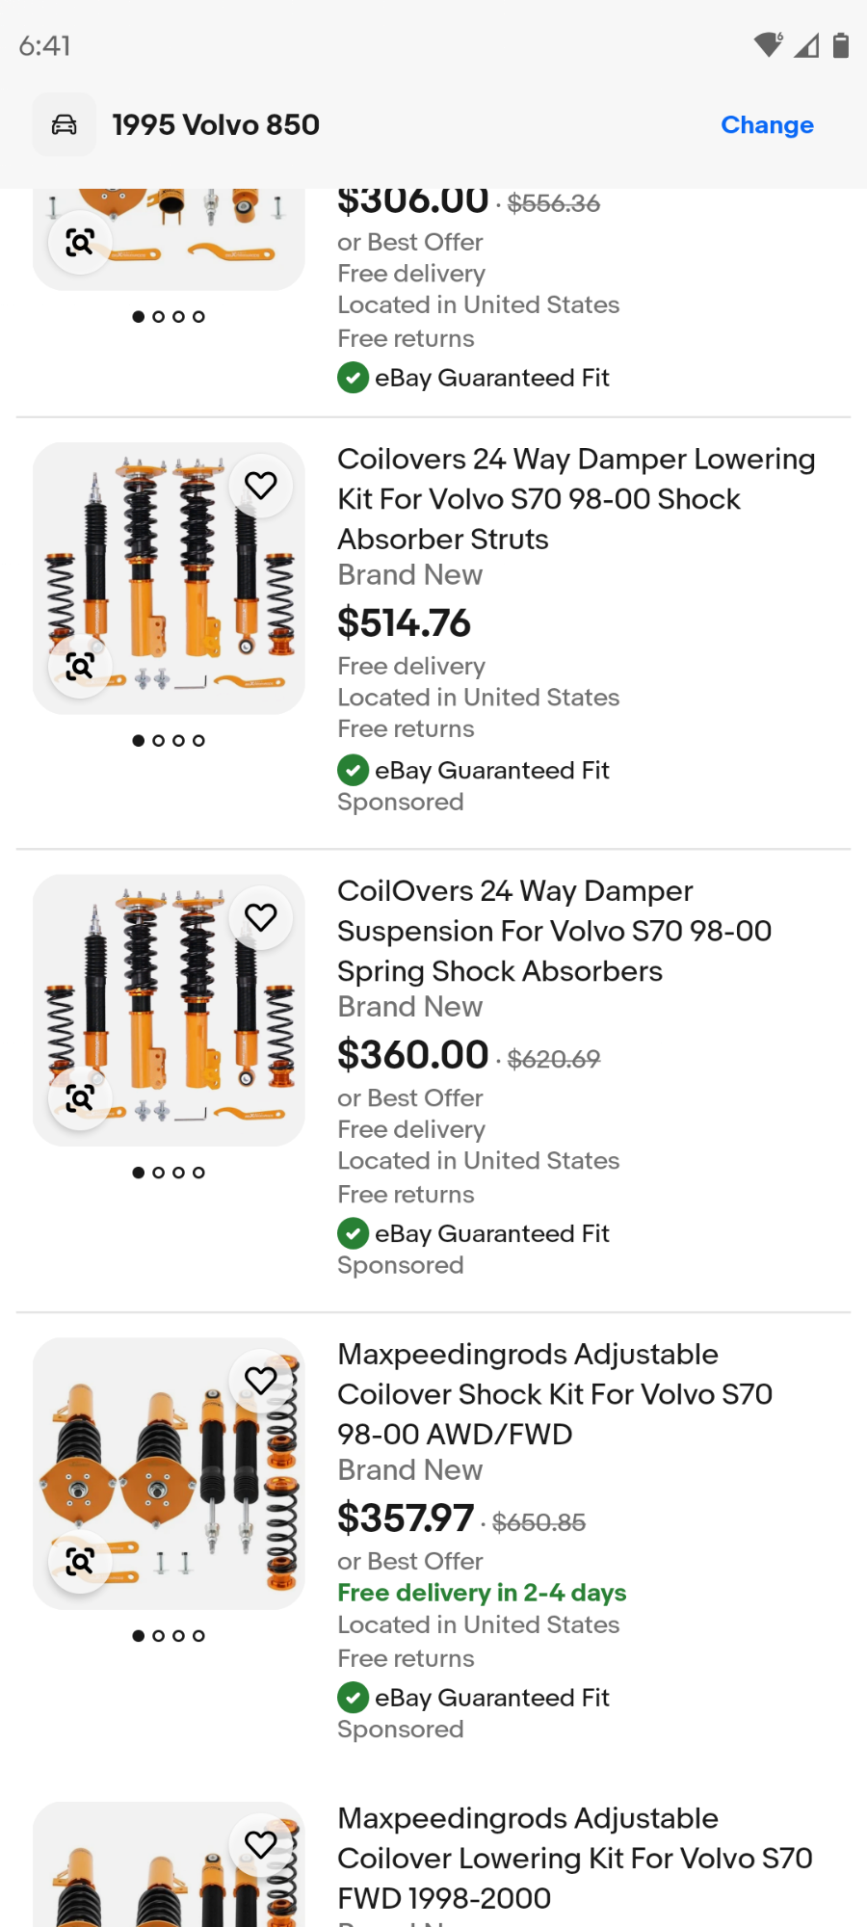Tap eBay Guaranteed Fit checkmark on $306.00 listing

353,378
